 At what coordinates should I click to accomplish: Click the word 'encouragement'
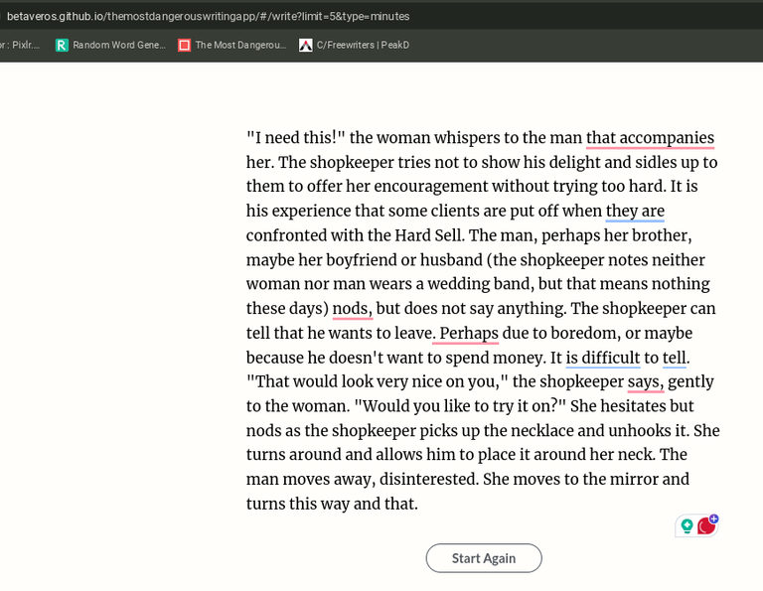click(x=430, y=187)
